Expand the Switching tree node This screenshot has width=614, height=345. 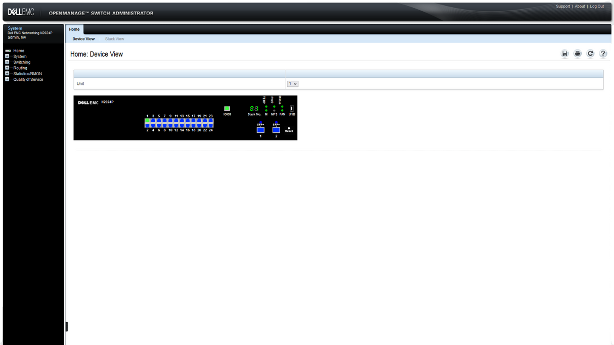pyautogui.click(x=7, y=62)
